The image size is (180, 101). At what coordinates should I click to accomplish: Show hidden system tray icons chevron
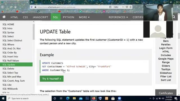tap(150, 98)
